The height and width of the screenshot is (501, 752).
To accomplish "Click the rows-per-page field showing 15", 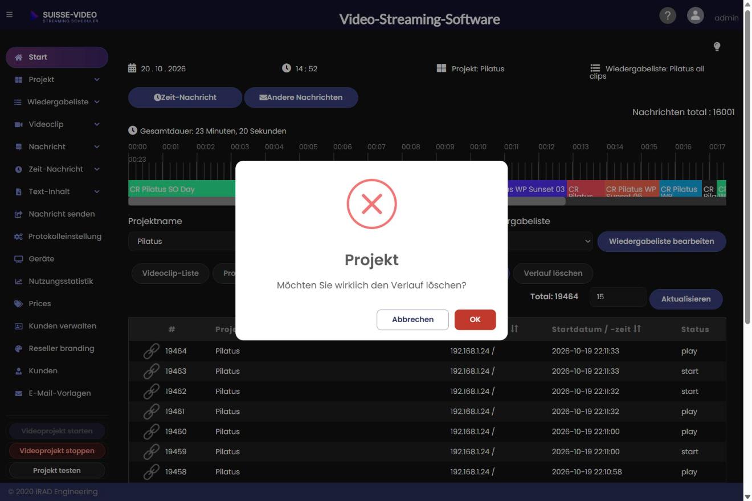I will click(618, 297).
